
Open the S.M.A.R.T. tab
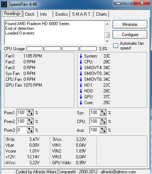coord(82,14)
